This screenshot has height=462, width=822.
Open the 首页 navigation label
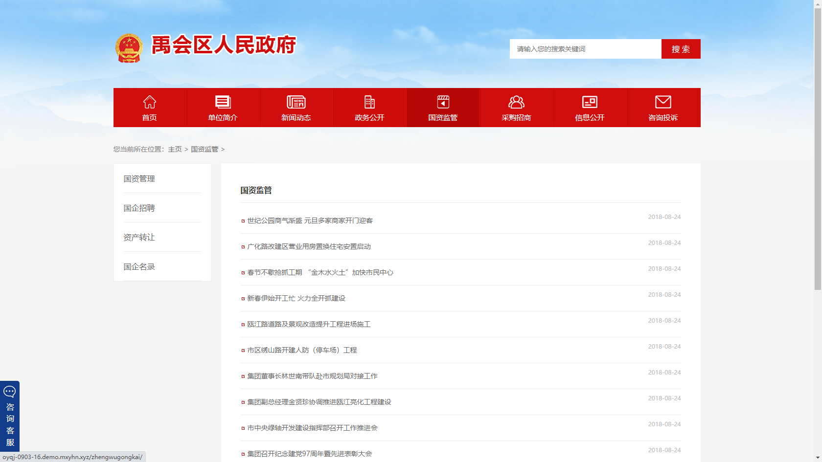pos(150,118)
